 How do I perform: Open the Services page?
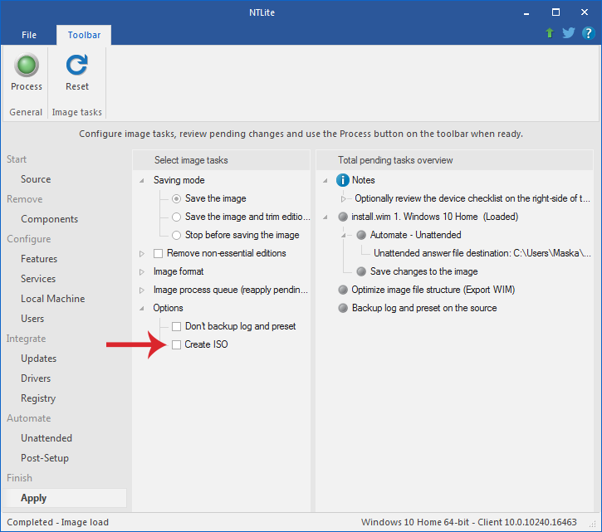38,279
